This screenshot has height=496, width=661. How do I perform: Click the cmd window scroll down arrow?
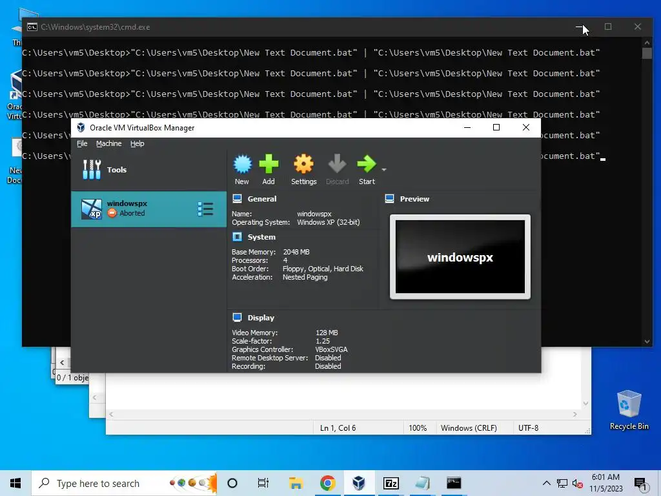(647, 342)
